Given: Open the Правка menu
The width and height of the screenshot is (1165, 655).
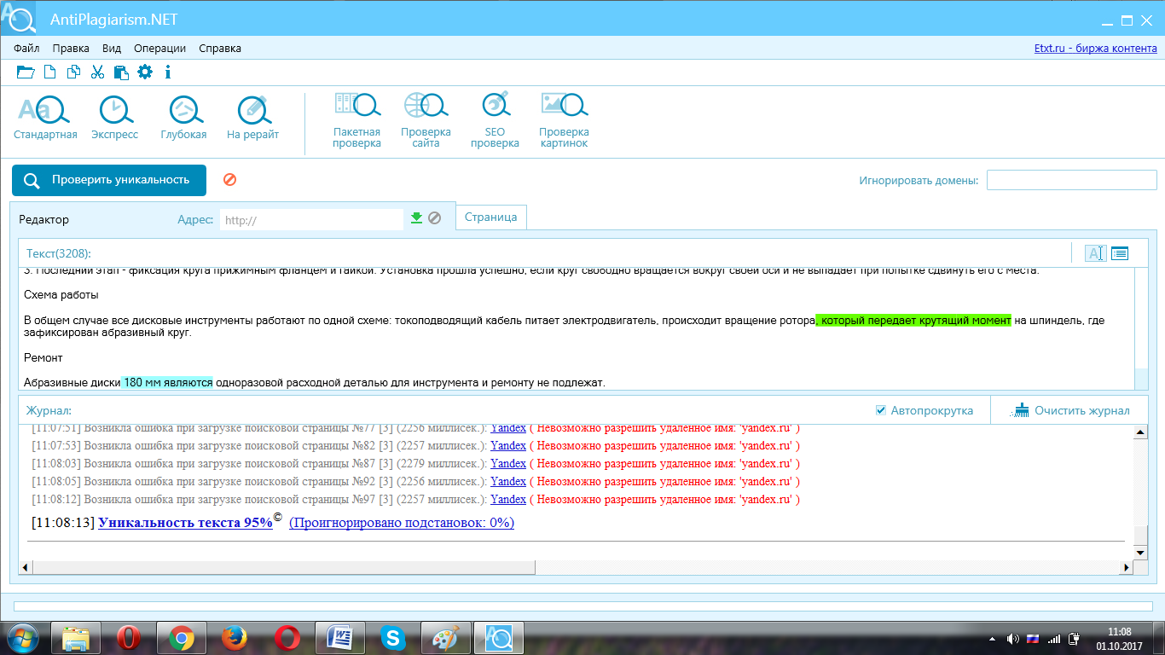Looking at the screenshot, I should coord(71,49).
